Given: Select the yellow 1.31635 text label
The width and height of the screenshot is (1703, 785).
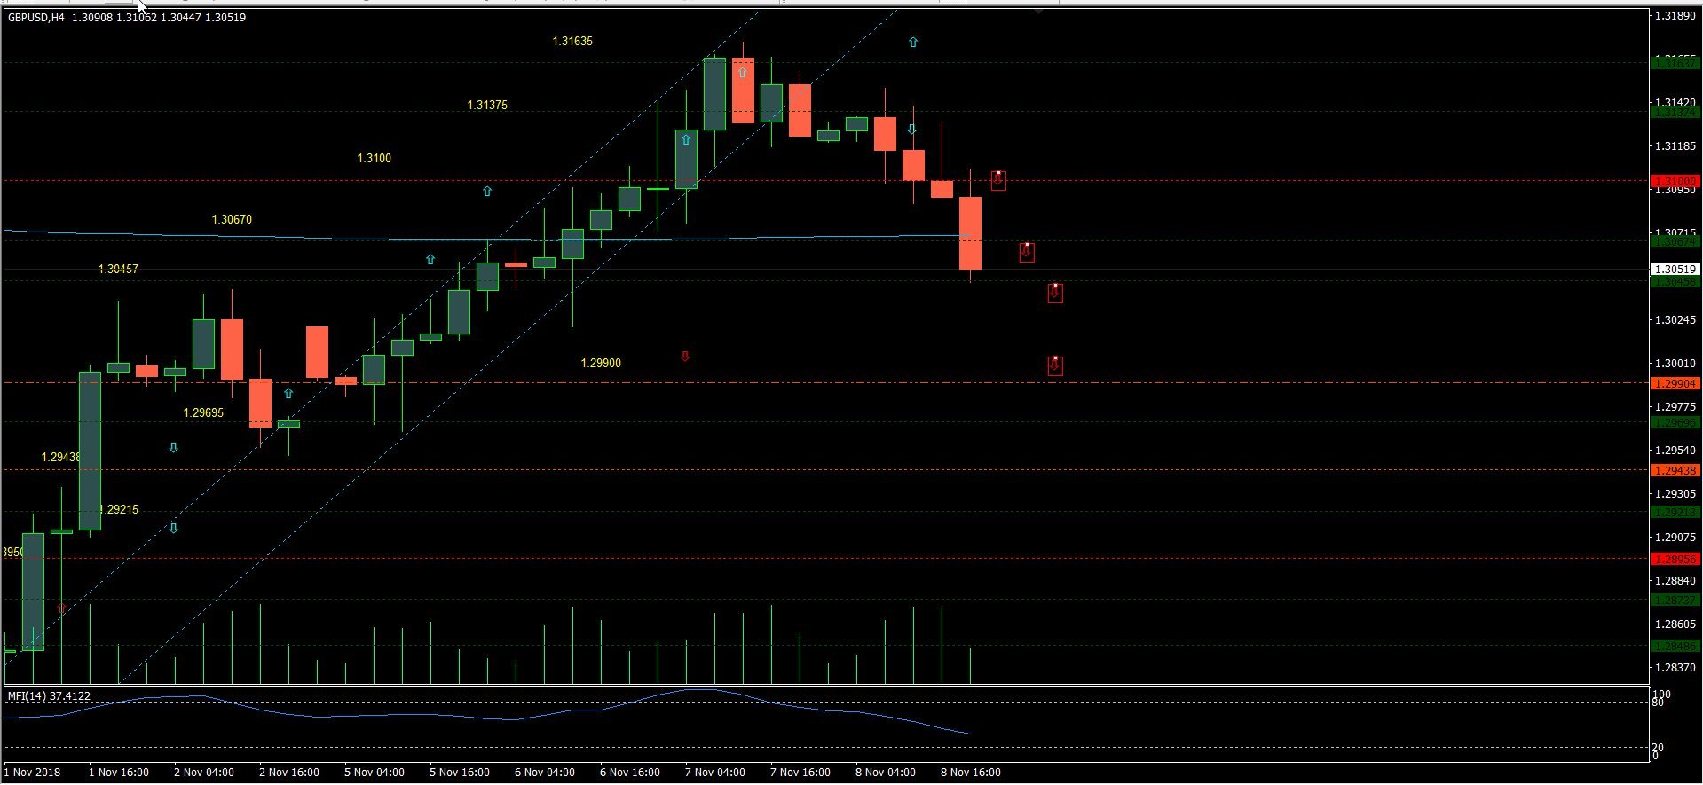Looking at the screenshot, I should coord(572,42).
